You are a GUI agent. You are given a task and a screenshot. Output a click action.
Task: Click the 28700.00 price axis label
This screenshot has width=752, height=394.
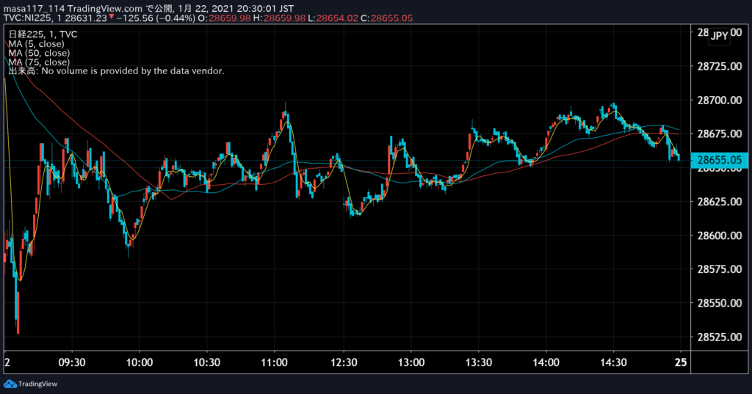[720, 101]
